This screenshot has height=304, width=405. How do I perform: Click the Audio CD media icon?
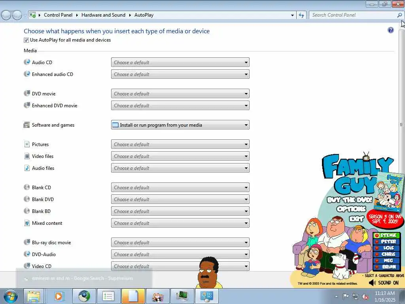point(27,62)
